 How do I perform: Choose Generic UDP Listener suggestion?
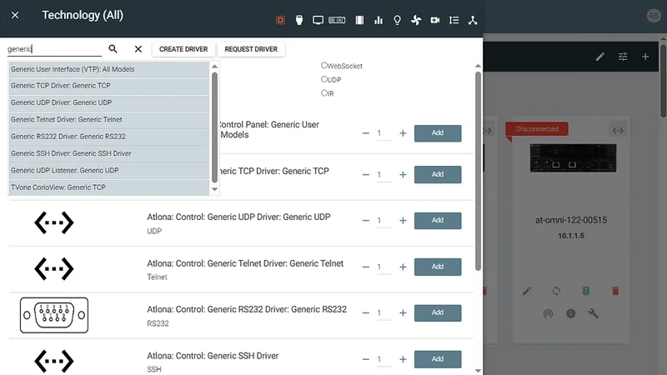(109, 171)
